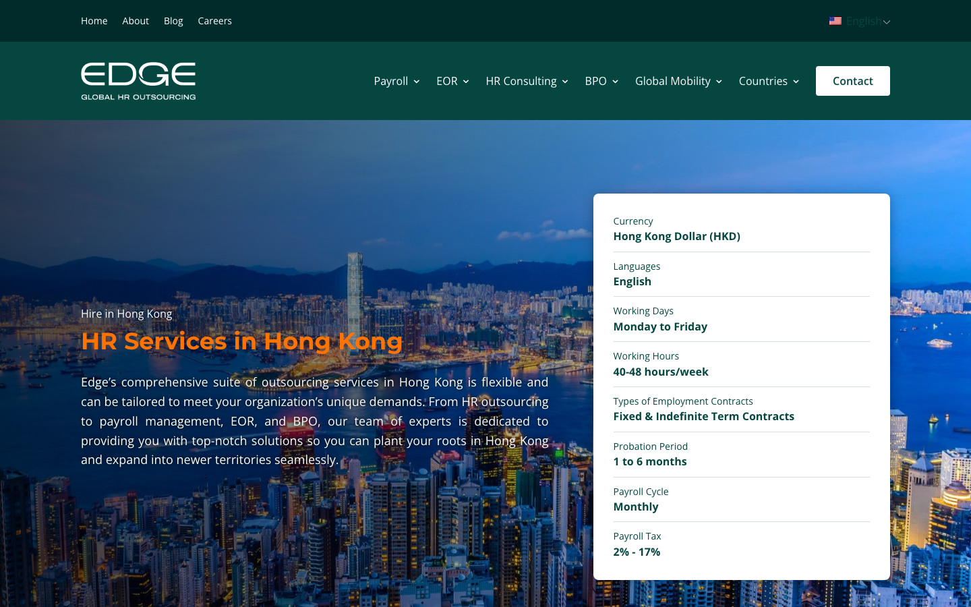Click the Types of Employment Contracts label
The height and width of the screenshot is (607, 971).
click(683, 401)
